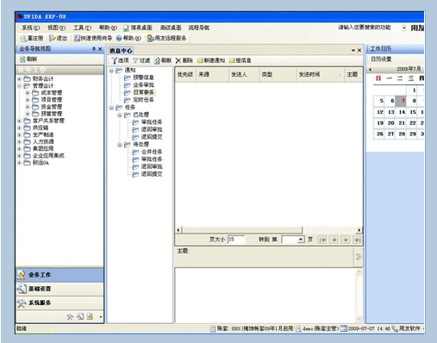Collapse the 管理会计 tree node
This screenshot has width=437, height=343.
(19, 85)
